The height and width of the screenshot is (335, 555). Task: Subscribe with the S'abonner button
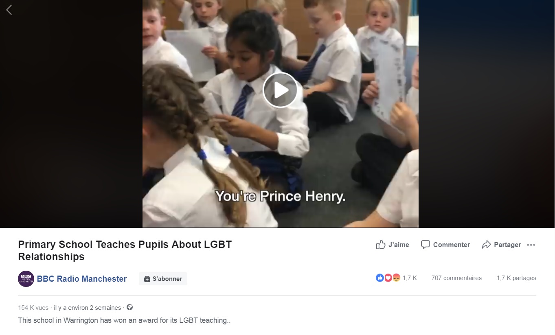pos(163,279)
